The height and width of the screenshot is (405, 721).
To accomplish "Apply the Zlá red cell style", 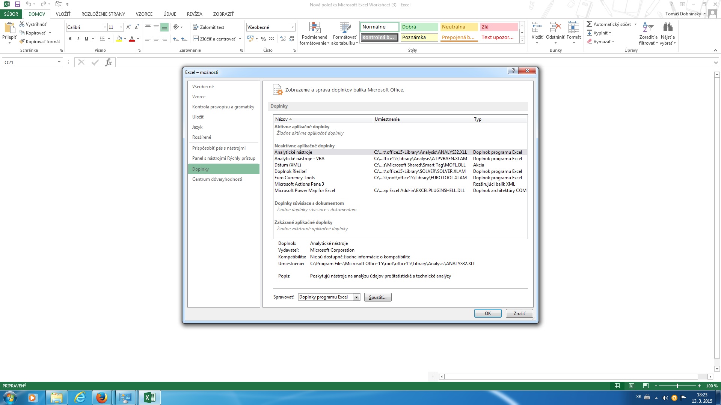I will (499, 27).
